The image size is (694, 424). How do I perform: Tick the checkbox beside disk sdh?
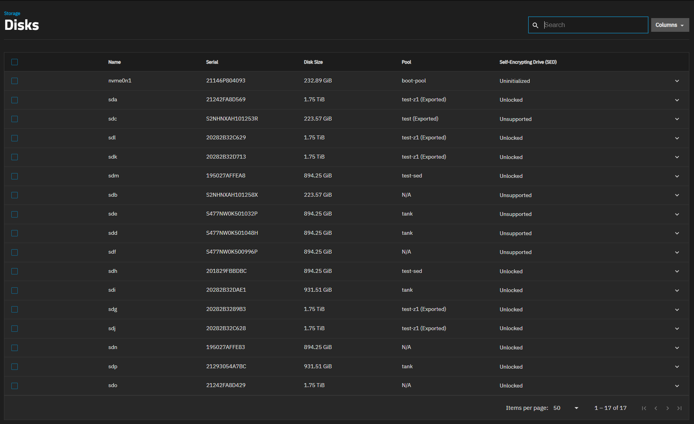(x=15, y=271)
